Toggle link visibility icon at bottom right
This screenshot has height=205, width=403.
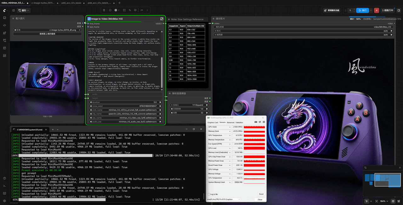[399, 201]
